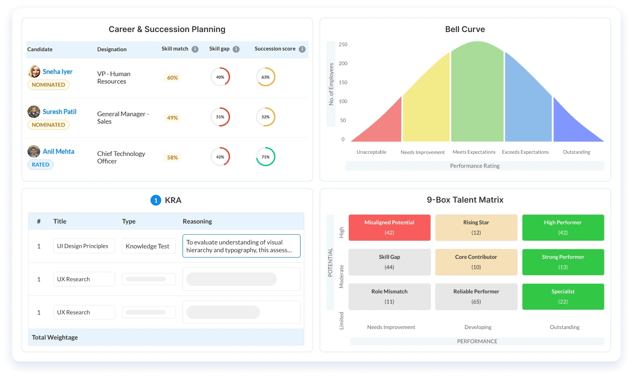This screenshot has width=633, height=378.
Task: Click the NOMINATED badge under Suresh Patil
Action: pyautogui.click(x=49, y=125)
